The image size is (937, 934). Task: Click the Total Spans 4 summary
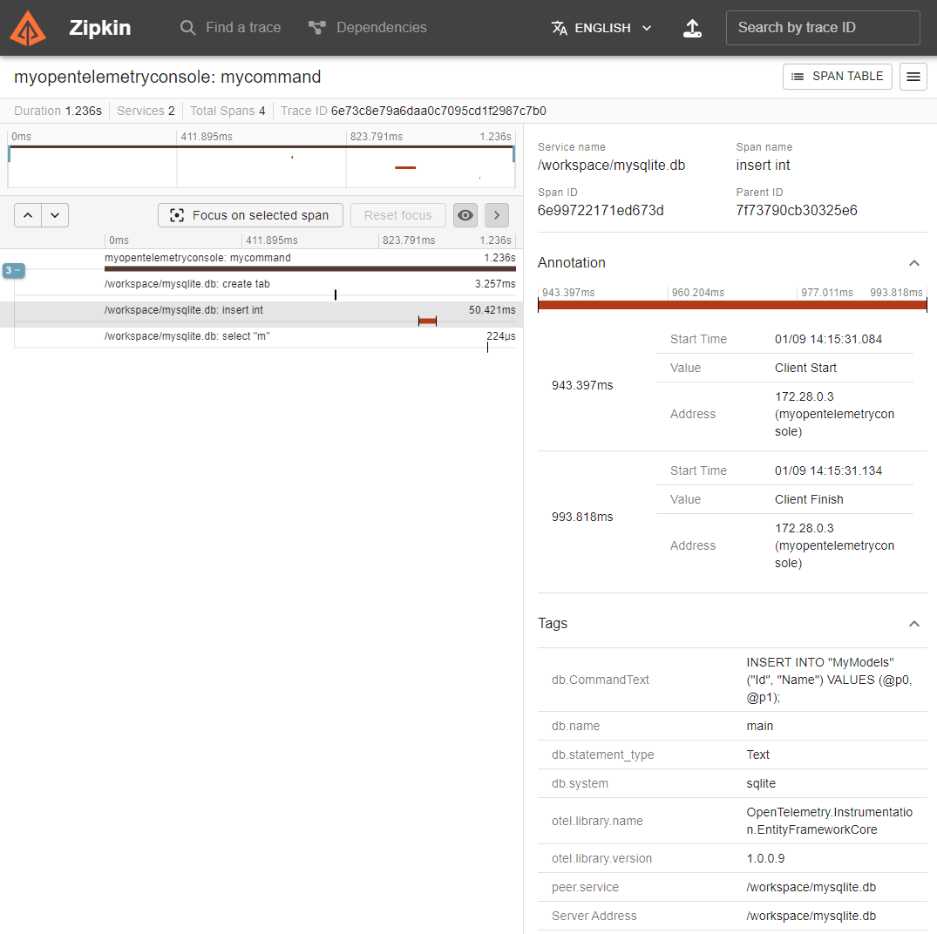[x=227, y=111]
